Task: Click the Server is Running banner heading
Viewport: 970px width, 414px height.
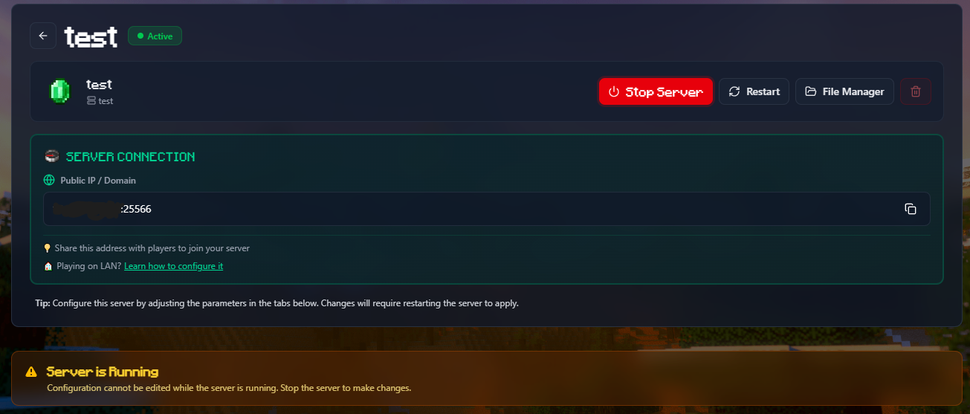Action: pyautogui.click(x=102, y=372)
